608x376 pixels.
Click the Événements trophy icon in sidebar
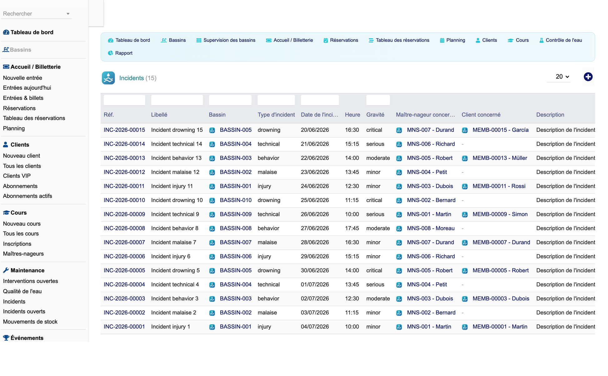tap(6, 338)
